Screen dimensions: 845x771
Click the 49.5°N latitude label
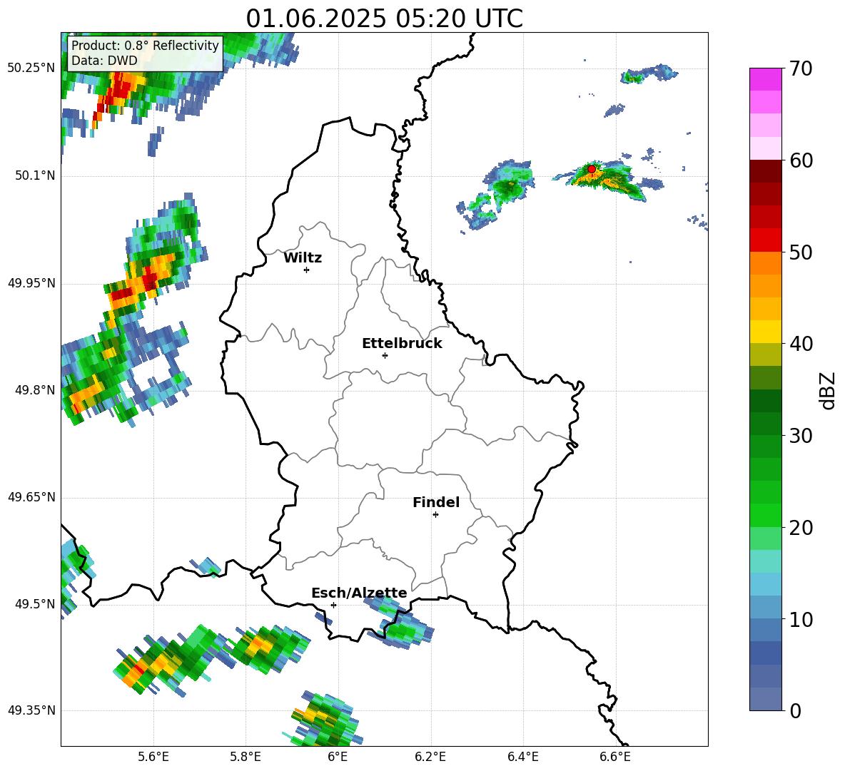click(x=35, y=604)
